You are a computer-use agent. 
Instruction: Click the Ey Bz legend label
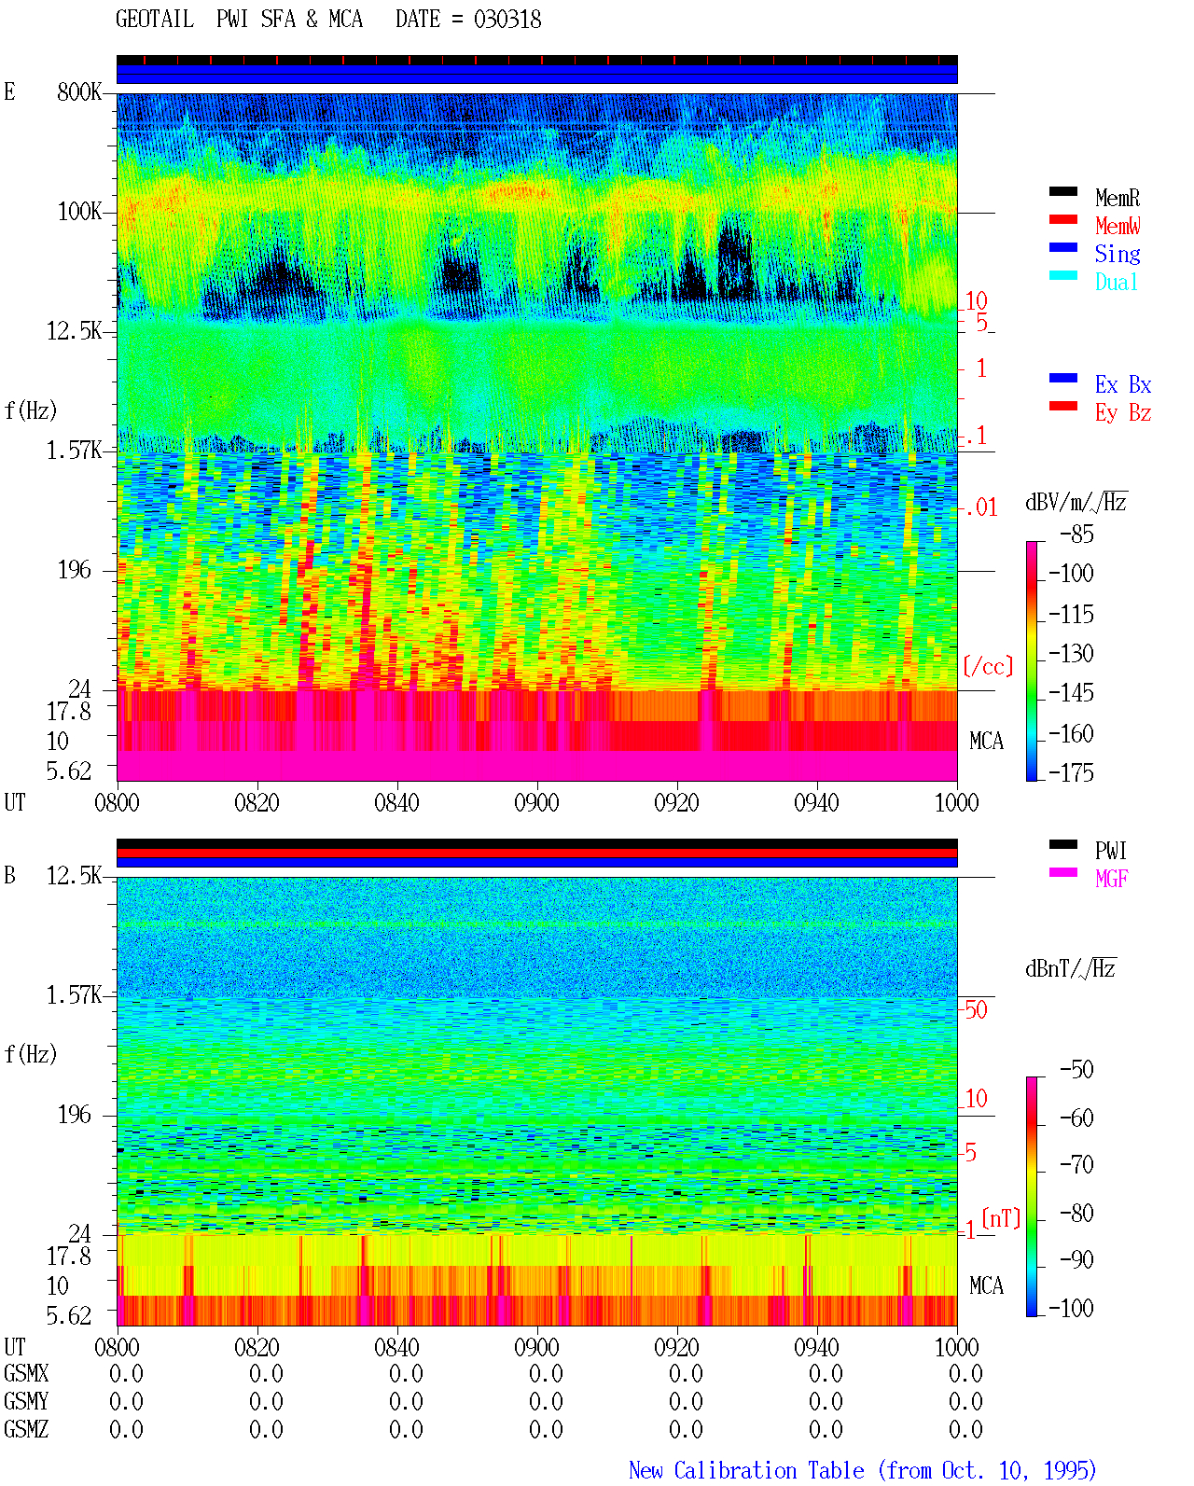(1123, 412)
